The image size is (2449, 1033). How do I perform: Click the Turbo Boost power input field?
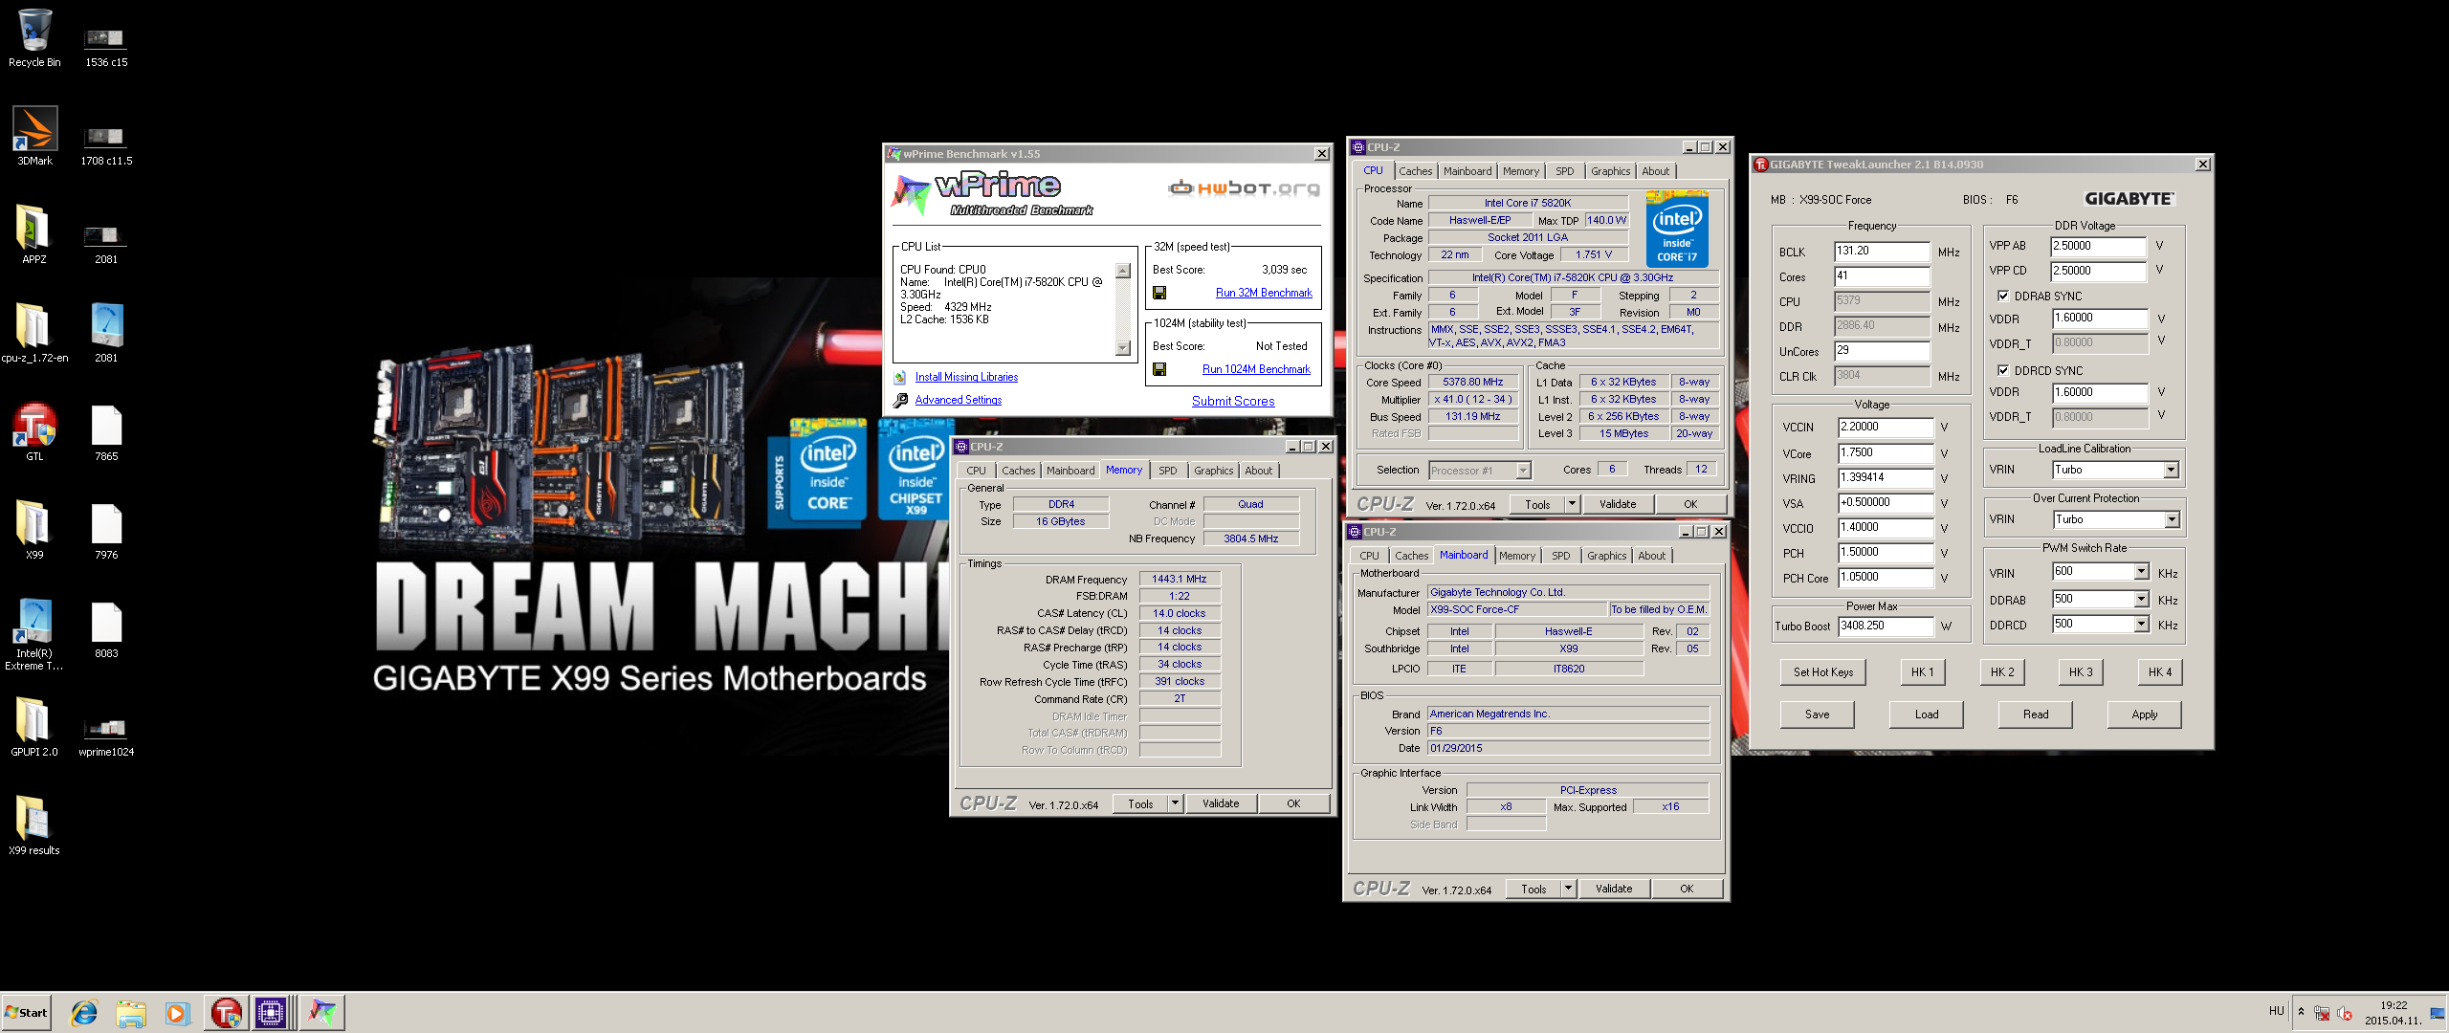coord(1886,626)
